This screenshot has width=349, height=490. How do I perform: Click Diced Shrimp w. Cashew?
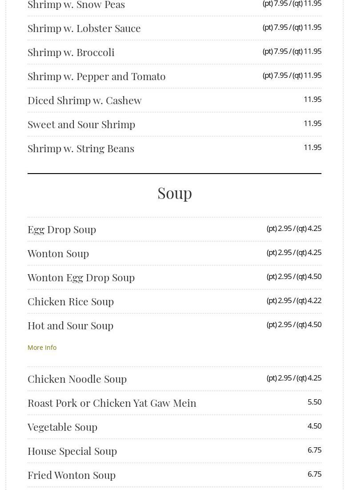(x=84, y=100)
